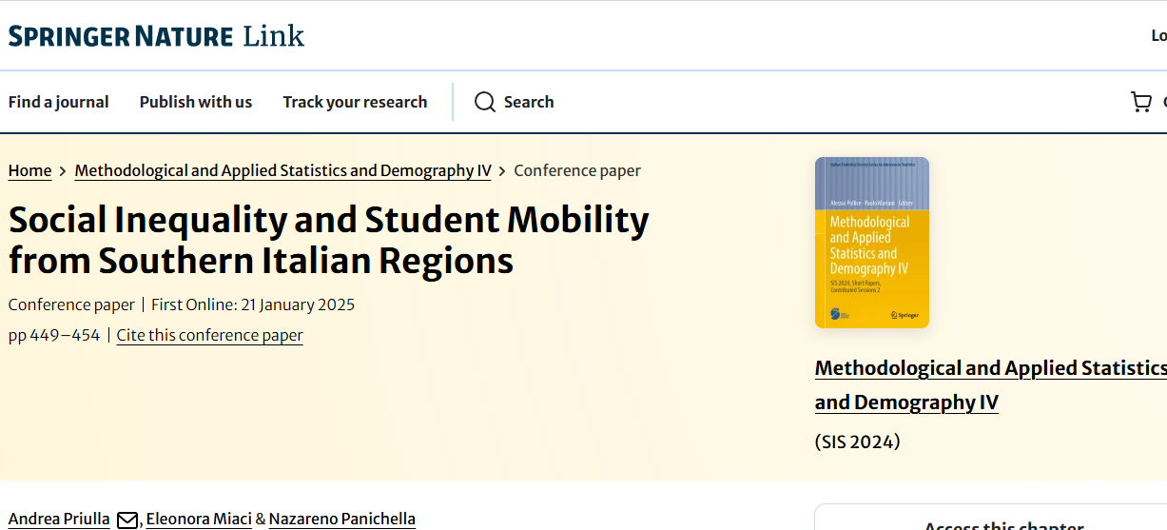Click the search magnifier icon
This screenshot has width=1167, height=530.
(485, 102)
